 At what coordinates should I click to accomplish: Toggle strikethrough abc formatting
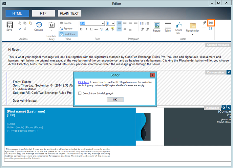point(96,29)
